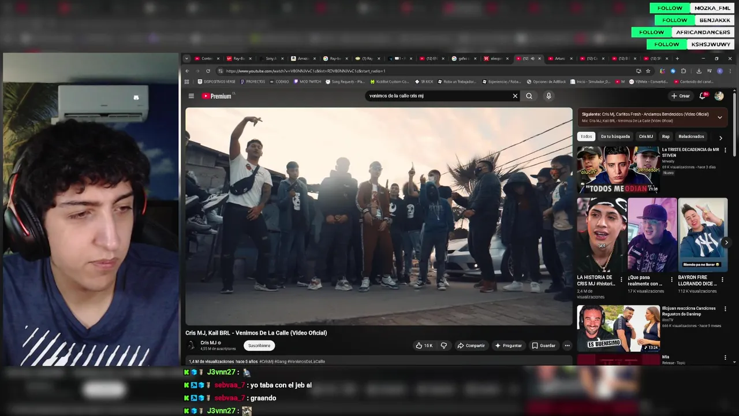Expand the Siguiente queue panel chevron
The height and width of the screenshot is (416, 739).
719,117
